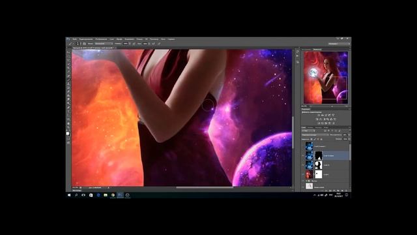This screenshot has height=235, width=417.
Task: Add a Photo Filter adjustment from Adjustments panel
Action: [328, 119]
